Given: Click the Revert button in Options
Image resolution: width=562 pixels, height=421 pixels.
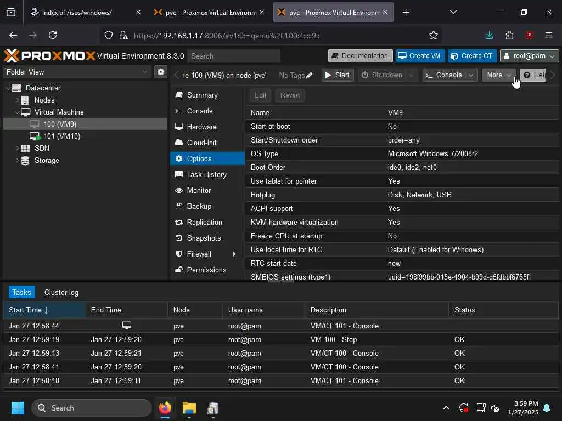Looking at the screenshot, I should click(x=290, y=95).
